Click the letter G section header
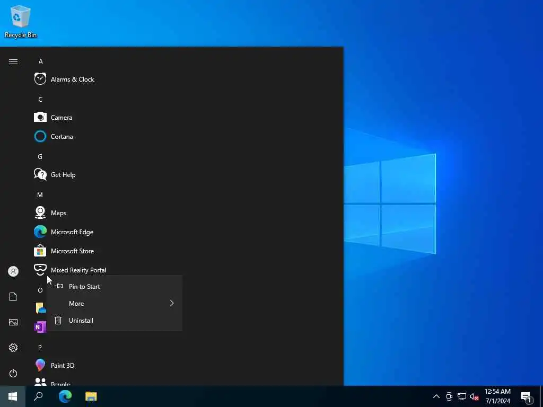The image size is (543, 407). [40, 156]
